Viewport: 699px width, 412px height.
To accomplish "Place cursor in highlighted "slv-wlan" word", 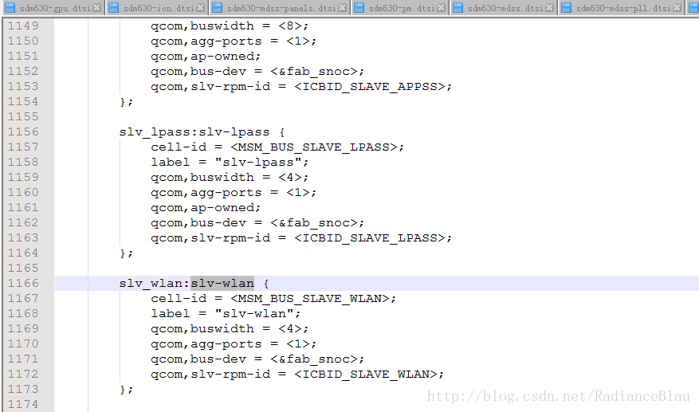I will (x=222, y=283).
